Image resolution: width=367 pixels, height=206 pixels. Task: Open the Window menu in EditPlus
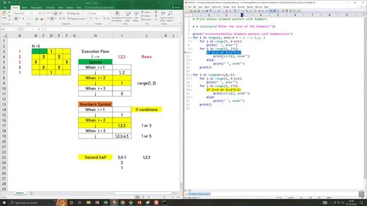(259, 7)
